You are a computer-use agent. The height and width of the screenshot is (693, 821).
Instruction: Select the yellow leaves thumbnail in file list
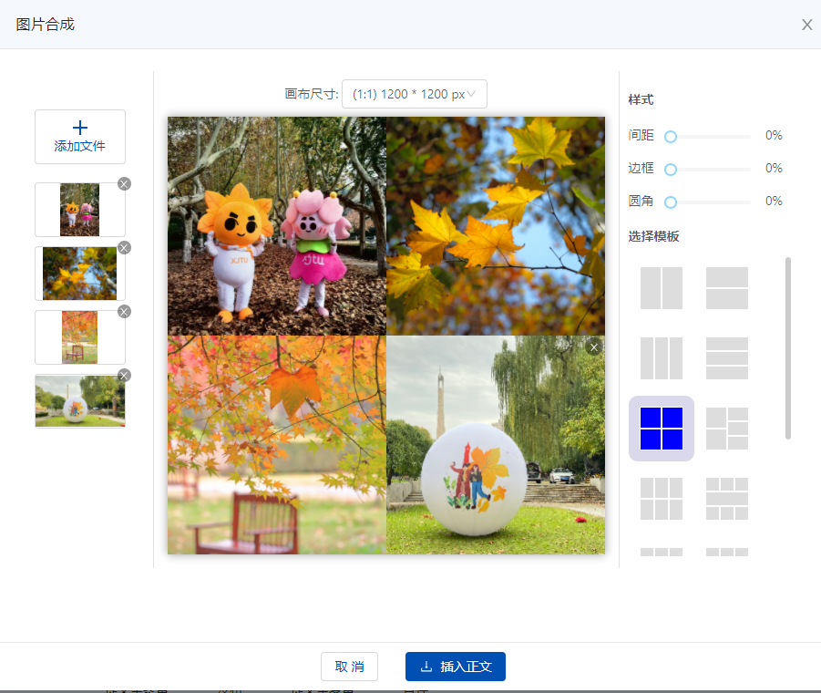pyautogui.click(x=79, y=274)
